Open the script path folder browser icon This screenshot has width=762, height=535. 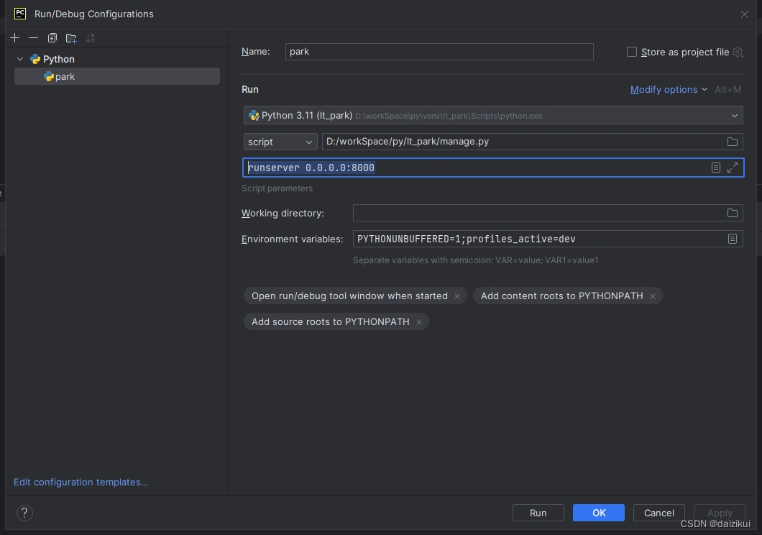[x=732, y=142]
